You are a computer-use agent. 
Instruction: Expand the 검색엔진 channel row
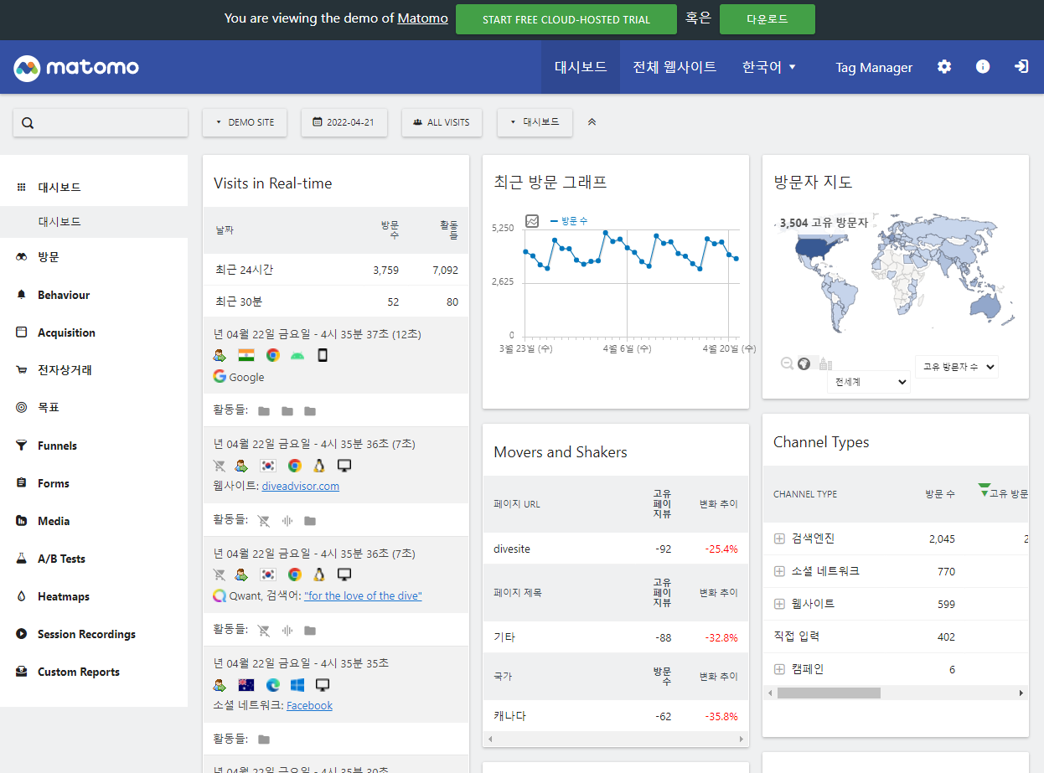click(x=779, y=539)
